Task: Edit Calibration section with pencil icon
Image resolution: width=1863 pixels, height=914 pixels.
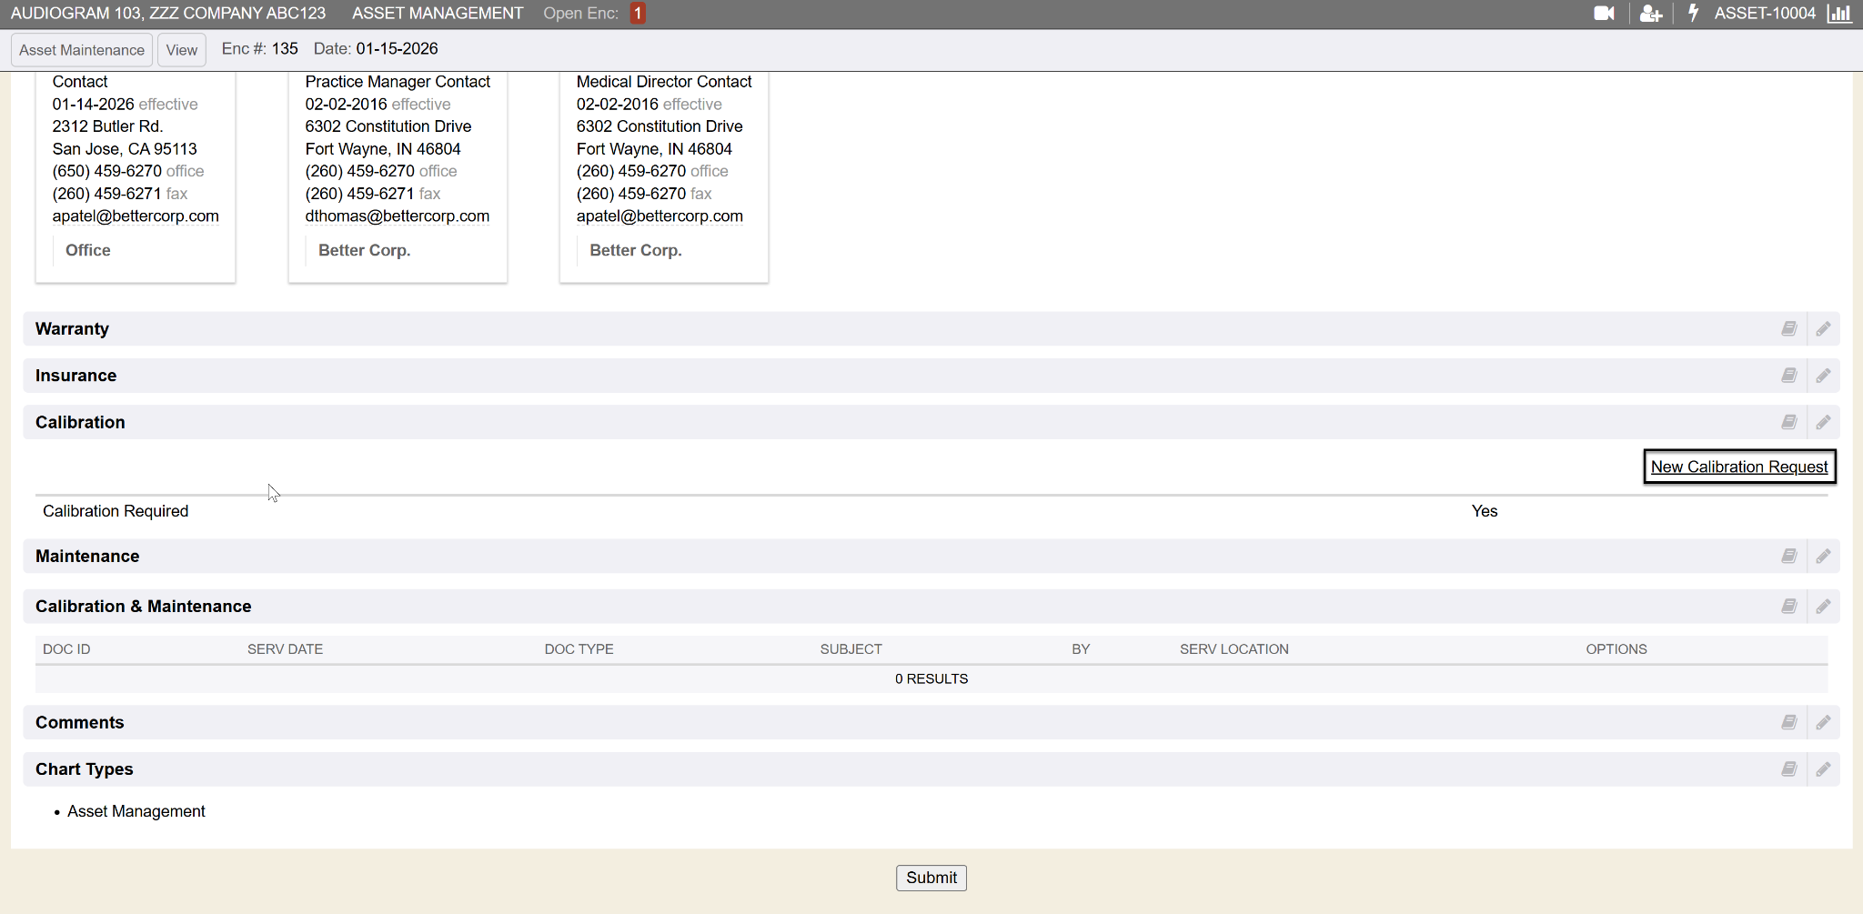Action: pyautogui.click(x=1823, y=422)
